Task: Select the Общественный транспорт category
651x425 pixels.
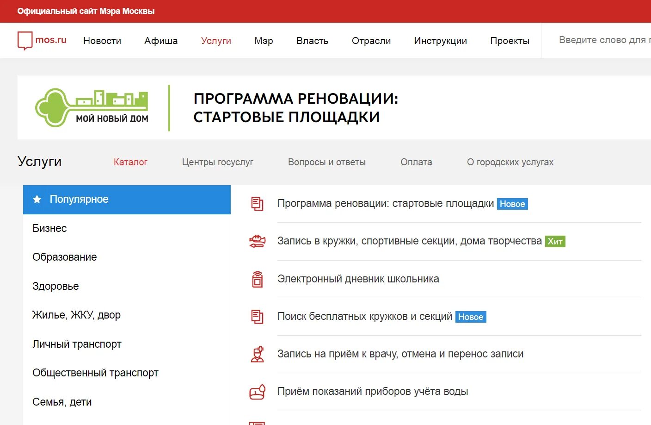Action: [x=95, y=373]
